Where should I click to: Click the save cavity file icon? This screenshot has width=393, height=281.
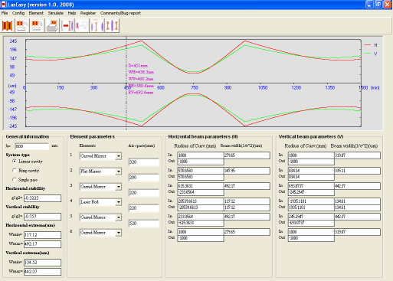pos(37,25)
